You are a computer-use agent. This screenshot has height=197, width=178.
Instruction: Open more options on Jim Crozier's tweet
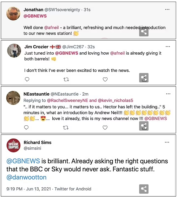pyautogui.click(x=167, y=46)
